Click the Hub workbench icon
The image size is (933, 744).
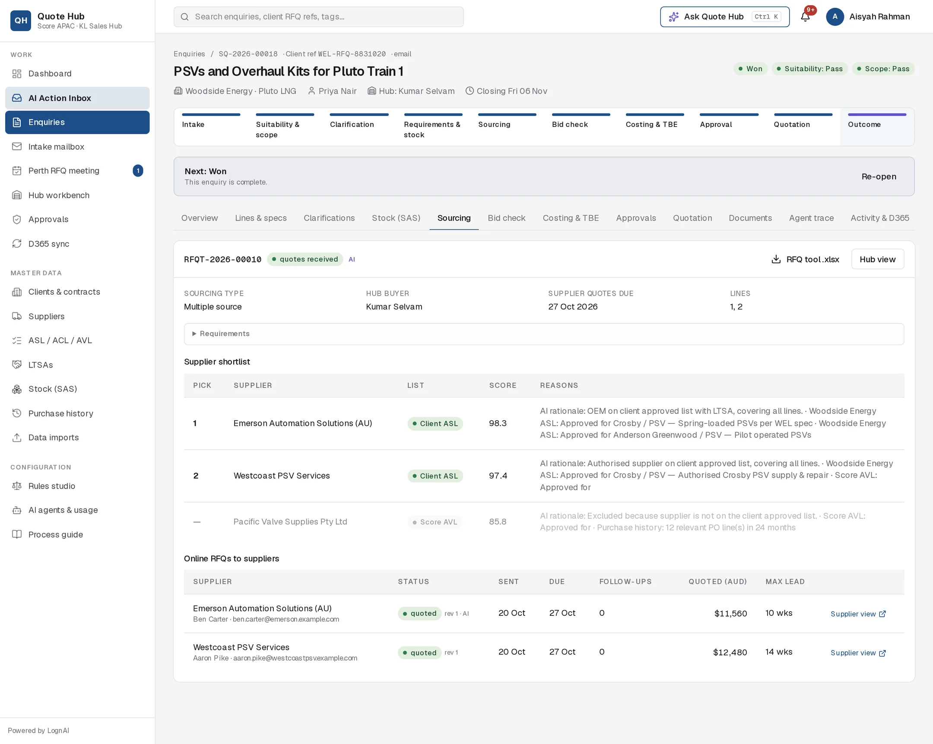[17, 195]
